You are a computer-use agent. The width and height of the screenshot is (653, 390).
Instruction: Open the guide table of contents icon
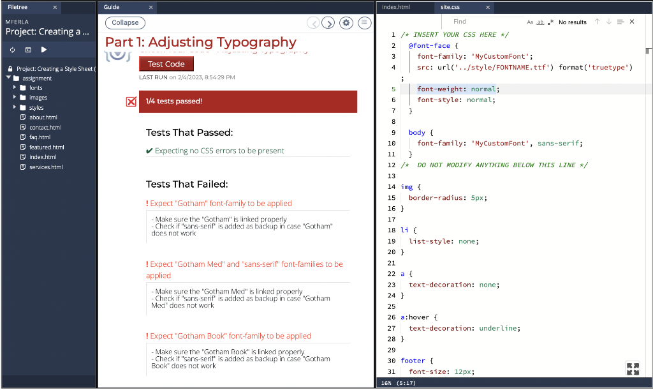[364, 23]
